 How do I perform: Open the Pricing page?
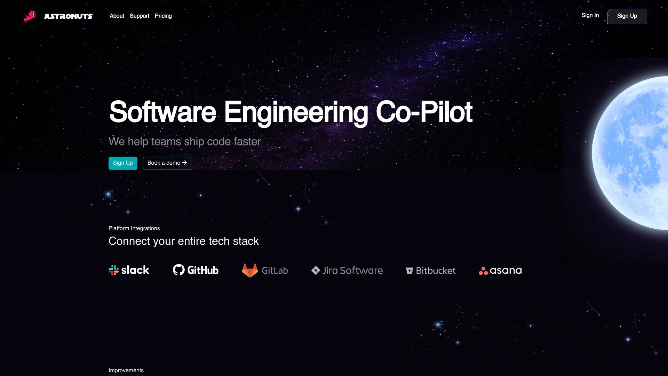(x=163, y=16)
